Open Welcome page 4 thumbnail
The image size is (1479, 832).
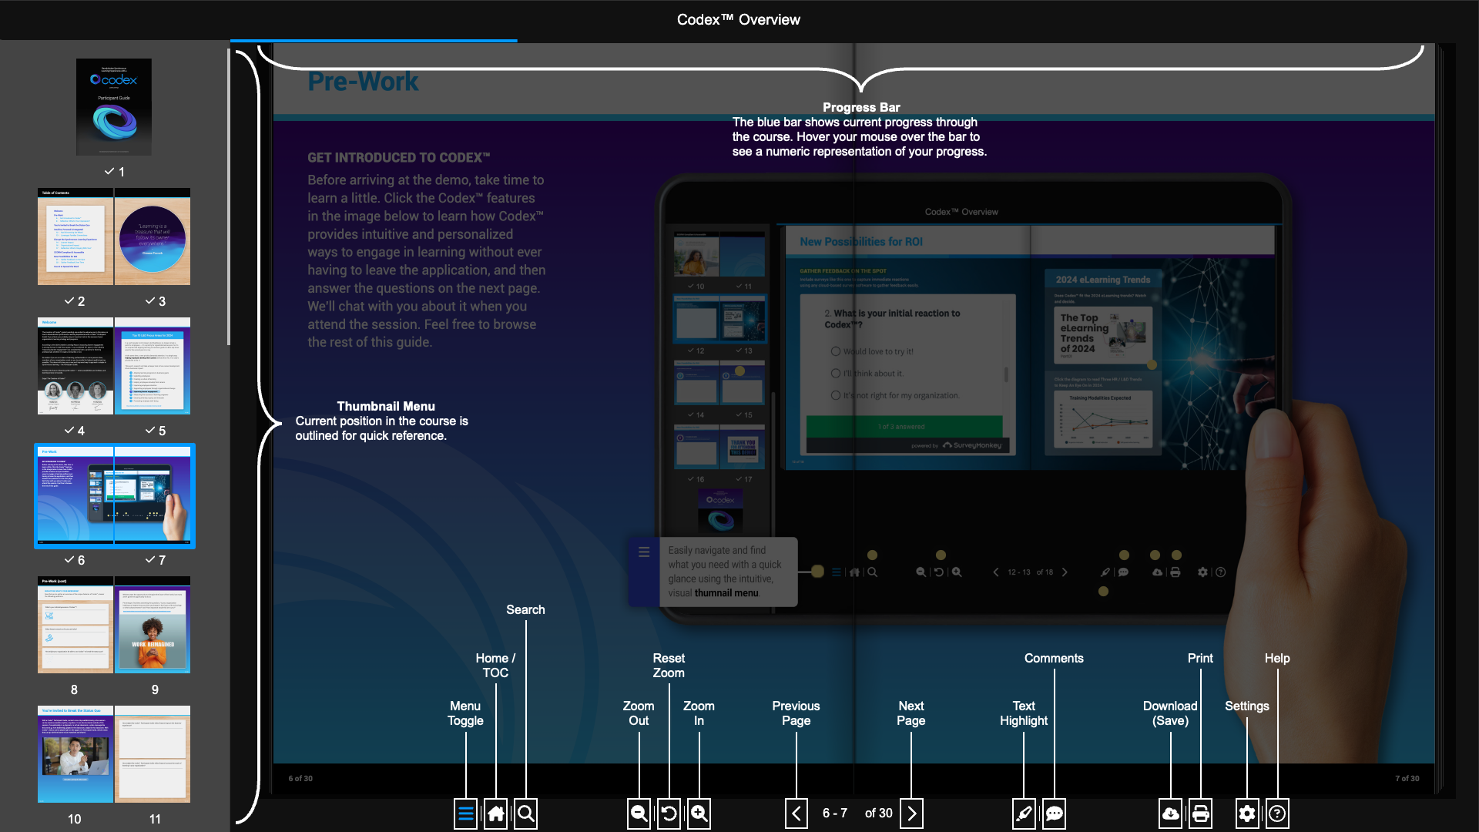[x=75, y=367]
